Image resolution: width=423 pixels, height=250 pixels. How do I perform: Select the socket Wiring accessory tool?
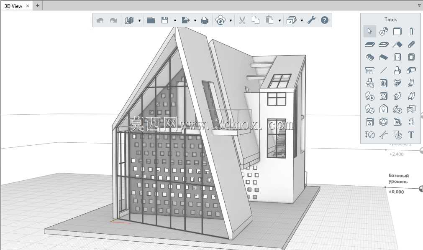tap(411, 109)
